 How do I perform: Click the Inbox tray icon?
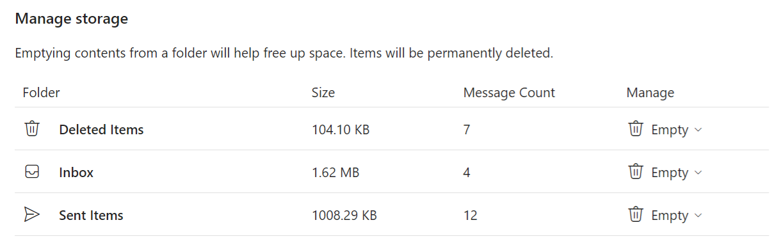click(32, 172)
